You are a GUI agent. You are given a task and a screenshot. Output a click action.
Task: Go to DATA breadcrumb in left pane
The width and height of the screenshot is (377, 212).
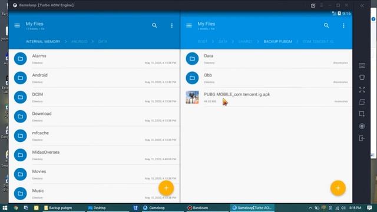coord(102,42)
